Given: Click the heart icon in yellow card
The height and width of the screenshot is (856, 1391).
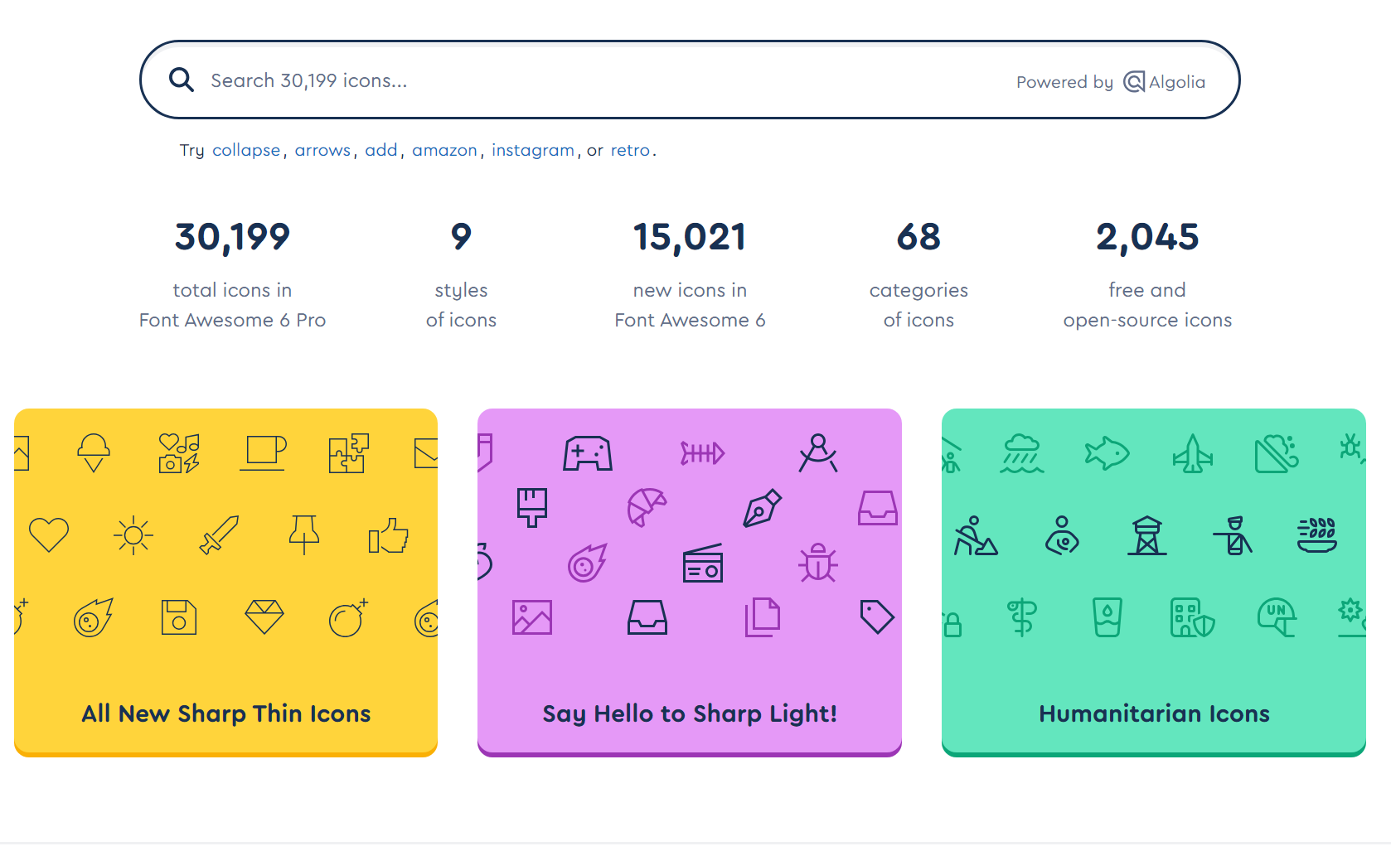Looking at the screenshot, I should (49, 534).
